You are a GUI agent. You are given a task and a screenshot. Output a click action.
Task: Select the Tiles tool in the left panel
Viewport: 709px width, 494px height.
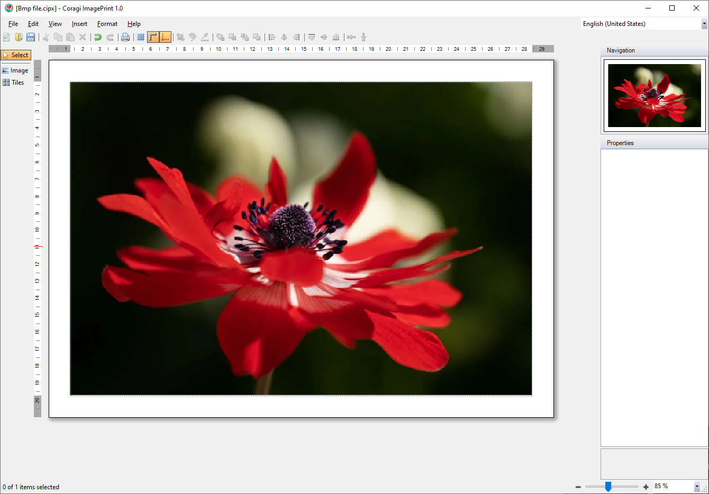click(14, 83)
